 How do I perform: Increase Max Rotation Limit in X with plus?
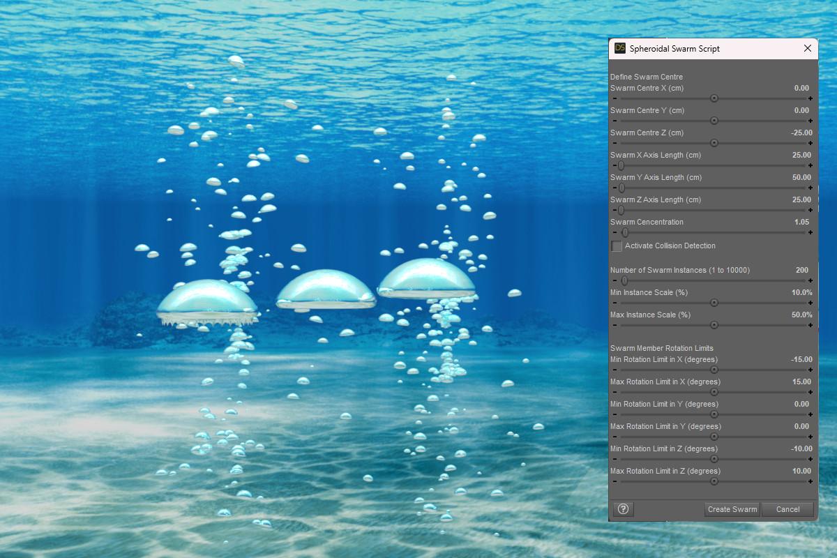(810, 392)
